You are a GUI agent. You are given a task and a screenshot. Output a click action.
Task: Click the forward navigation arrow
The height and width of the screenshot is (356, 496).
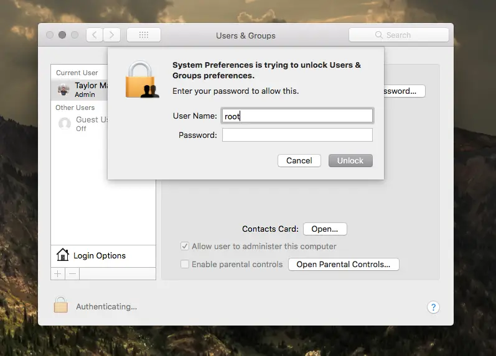[111, 35]
